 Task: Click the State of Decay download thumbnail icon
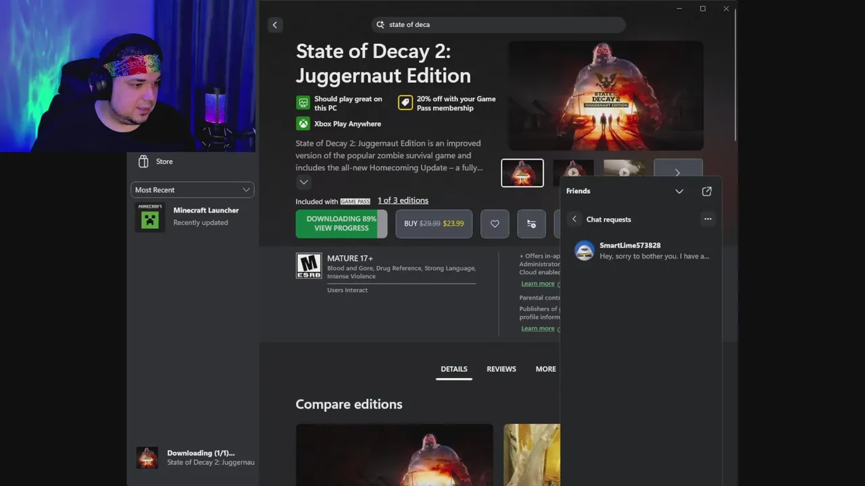[x=147, y=458]
